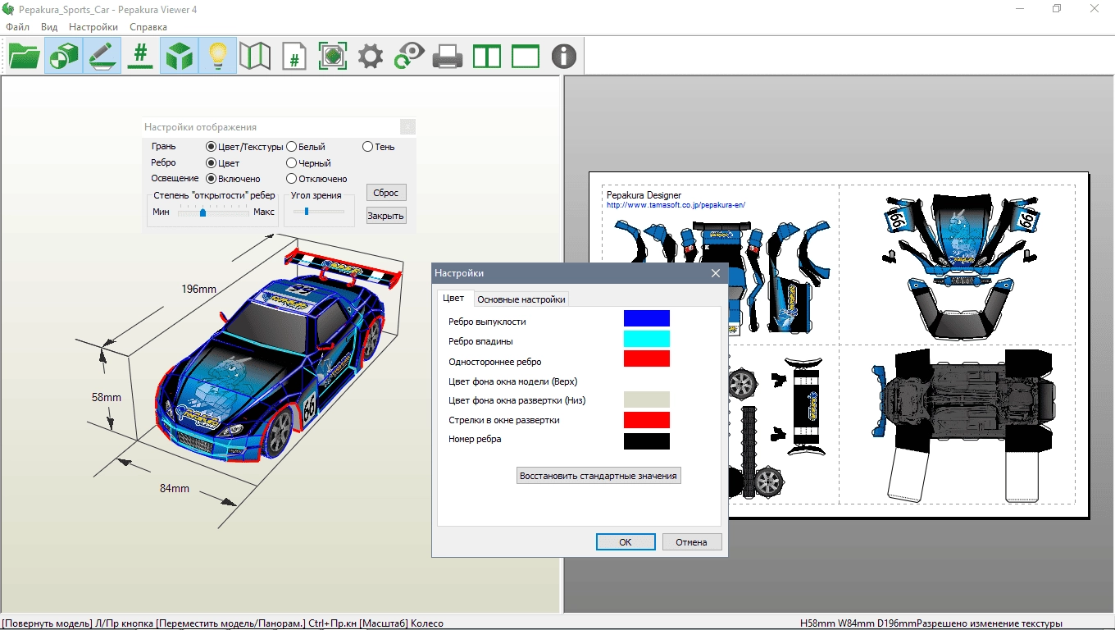Click the folded map unfold icon
Viewport: 1115px width, 630px height.
pyautogui.click(x=255, y=56)
